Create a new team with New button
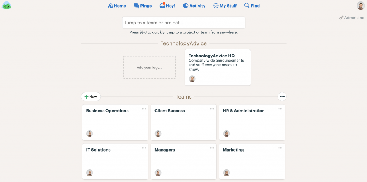The height and width of the screenshot is (182, 367). (91, 97)
